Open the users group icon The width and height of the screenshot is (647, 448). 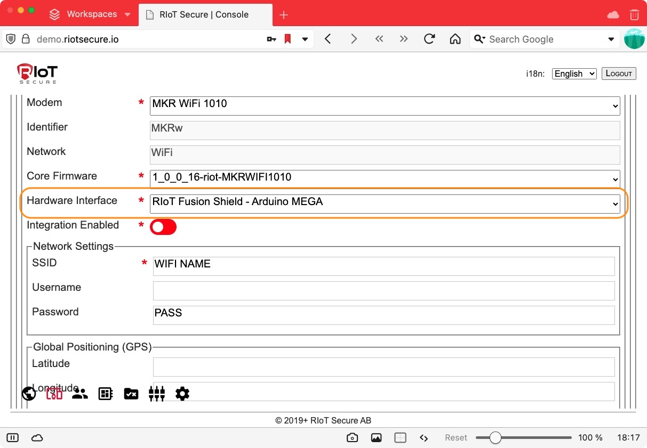coord(80,394)
